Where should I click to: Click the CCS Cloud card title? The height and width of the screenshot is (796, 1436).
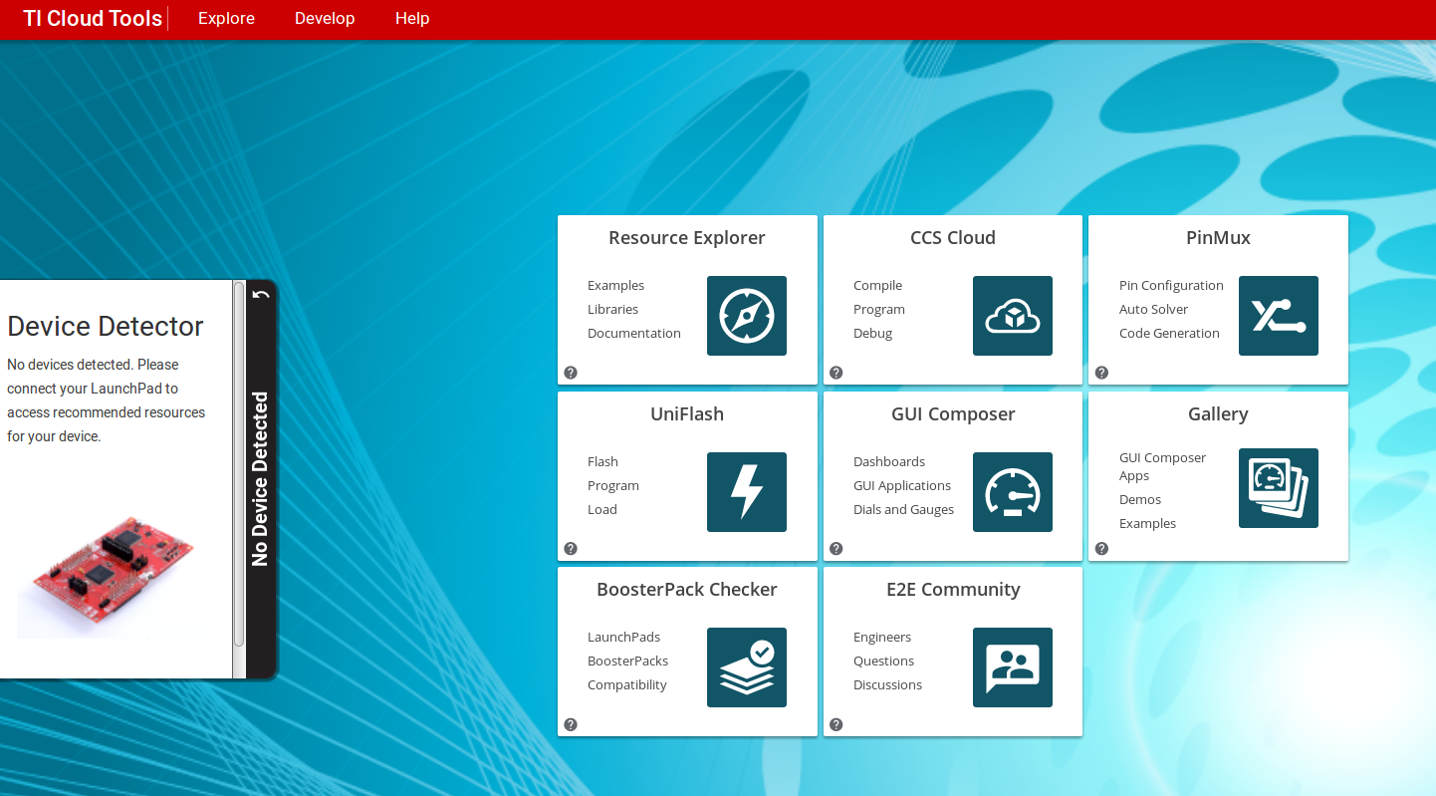coord(953,238)
